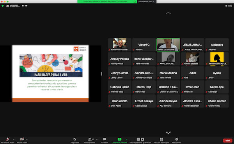Open video options arrow next to camera
The width and height of the screenshot is (234, 144).
click(27, 139)
